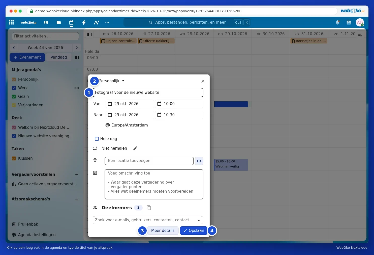The width and height of the screenshot is (374, 255).
Task: Open the Activity lightning bolt icon
Action: [84, 22]
